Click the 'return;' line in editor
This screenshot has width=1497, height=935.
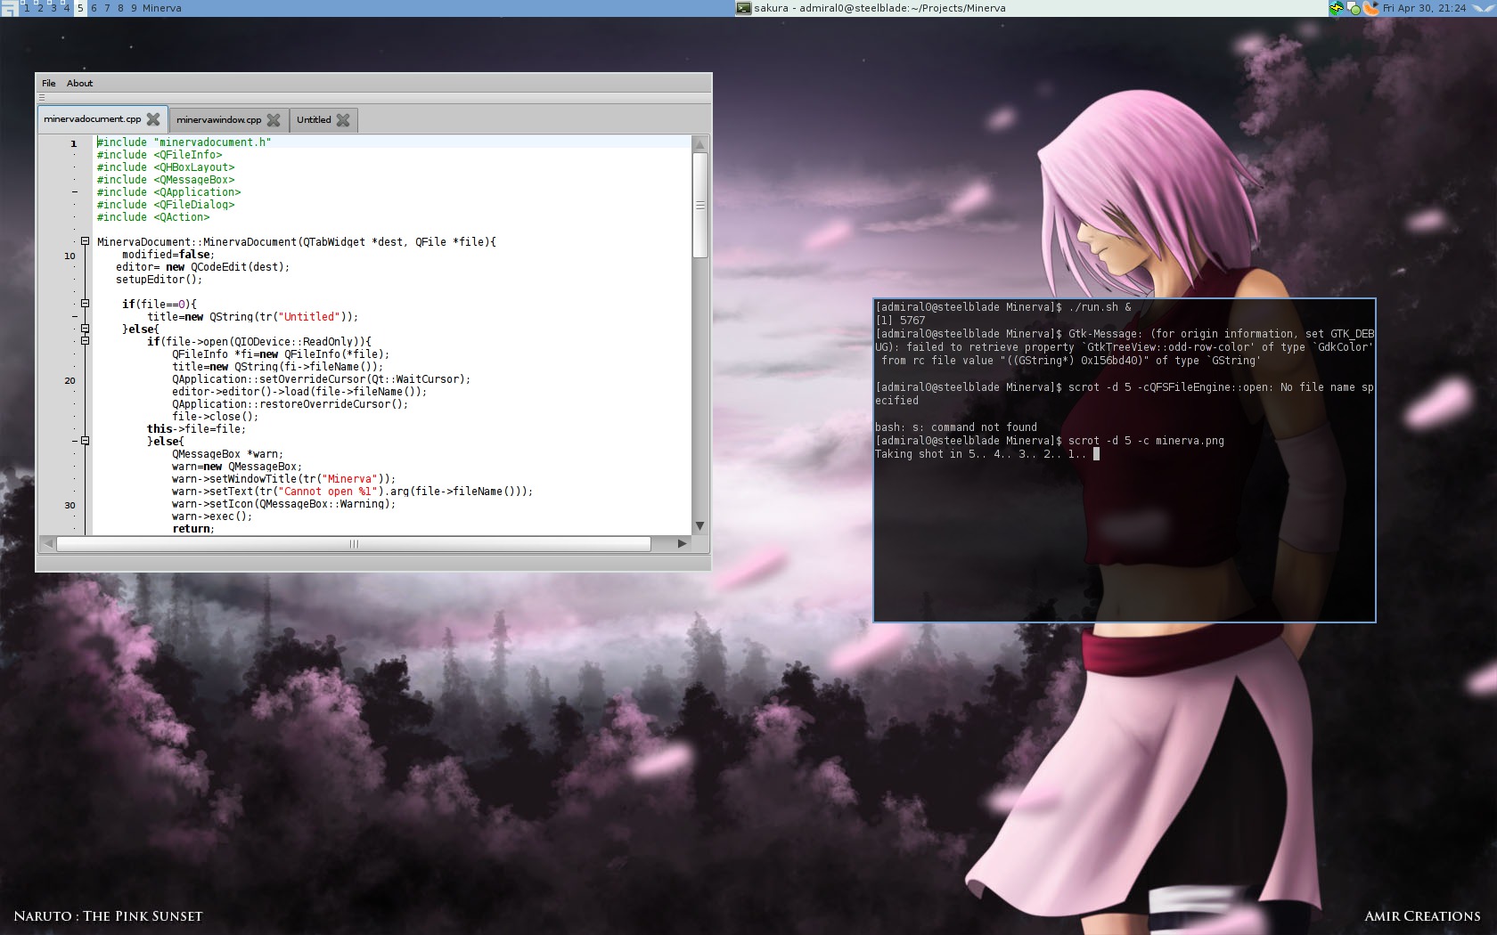[x=193, y=529]
